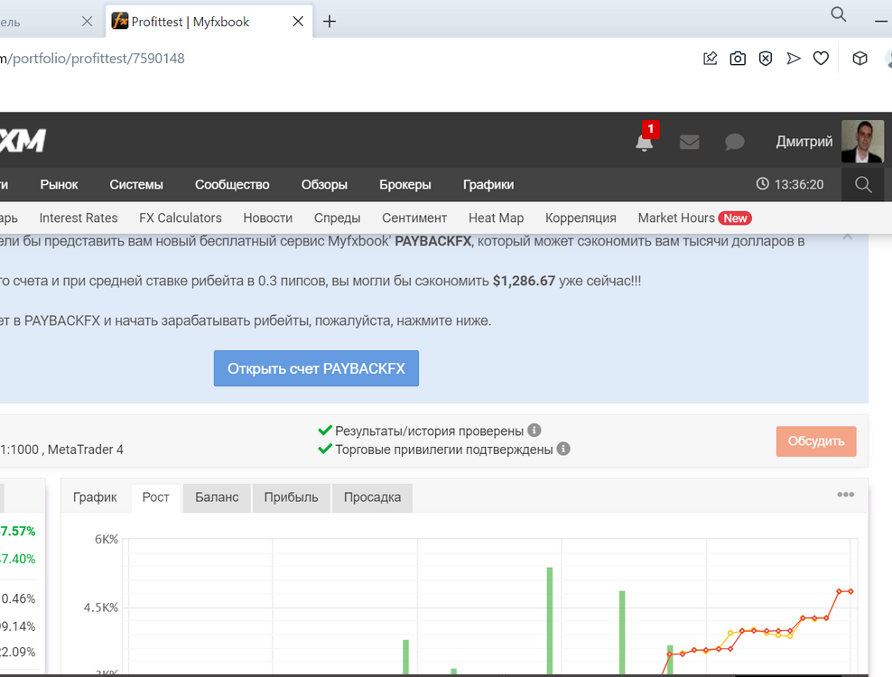Open the notifications bell icon
Viewport: 892px width, 677px height.
tap(644, 142)
